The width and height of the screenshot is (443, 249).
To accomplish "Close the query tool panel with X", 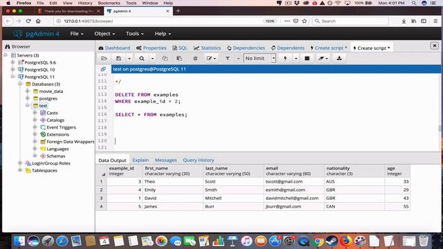I will pyautogui.click(x=434, y=46).
